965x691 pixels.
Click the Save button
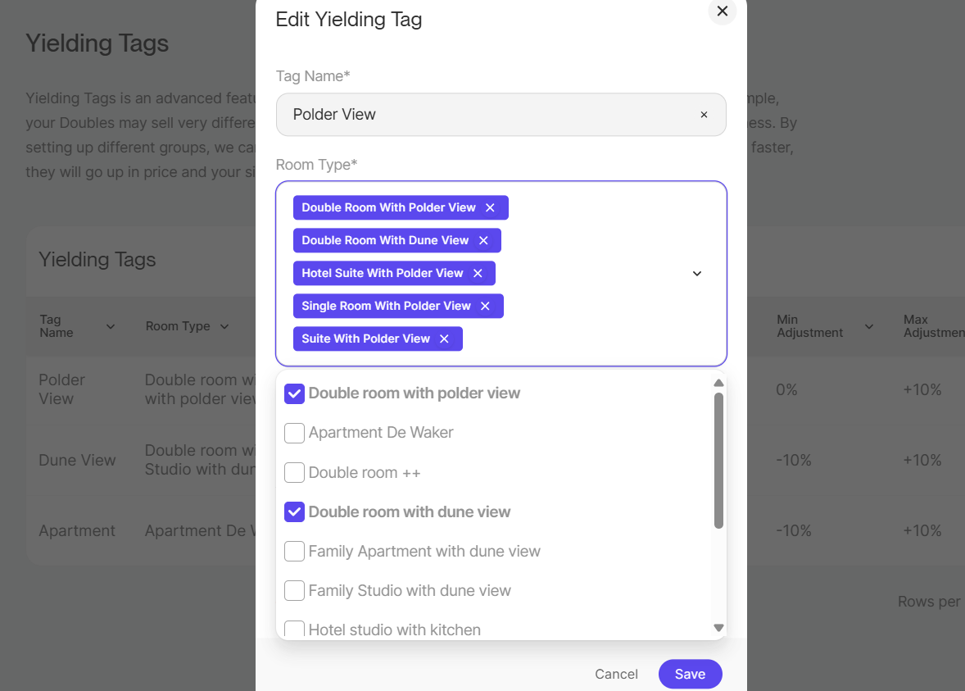(x=690, y=674)
